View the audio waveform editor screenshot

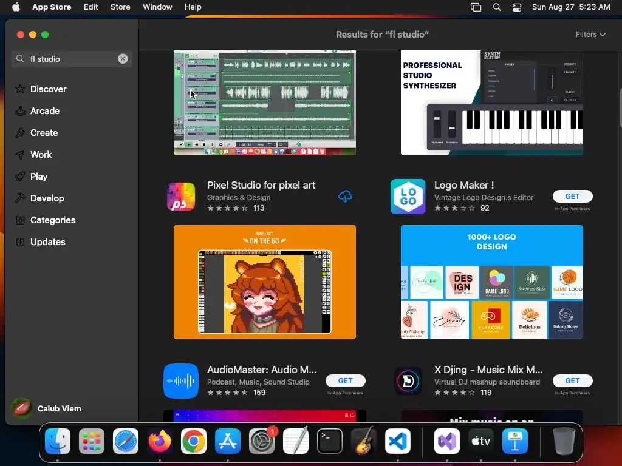265,103
